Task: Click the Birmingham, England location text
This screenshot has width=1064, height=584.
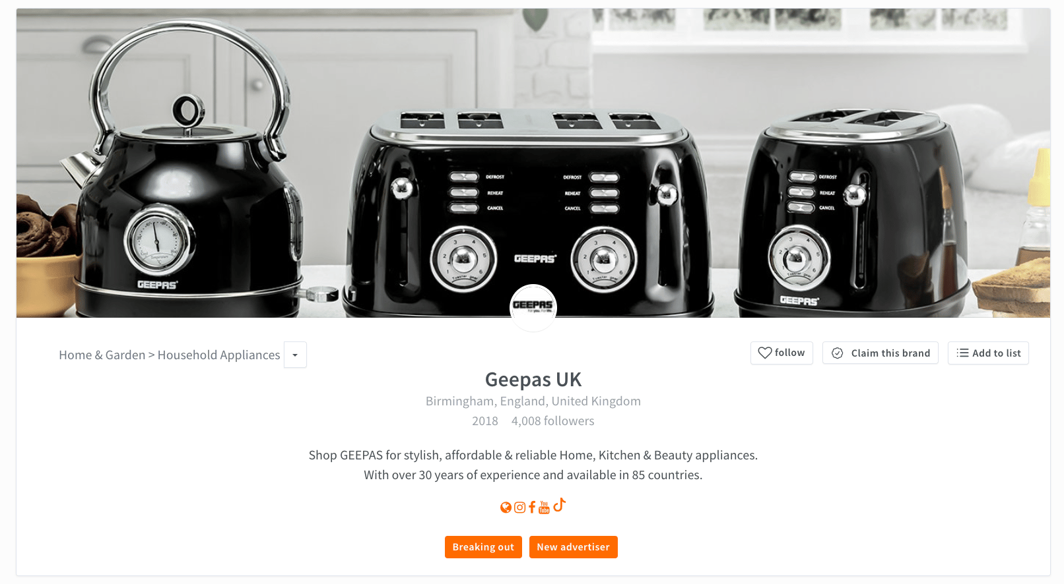Action: tap(533, 401)
